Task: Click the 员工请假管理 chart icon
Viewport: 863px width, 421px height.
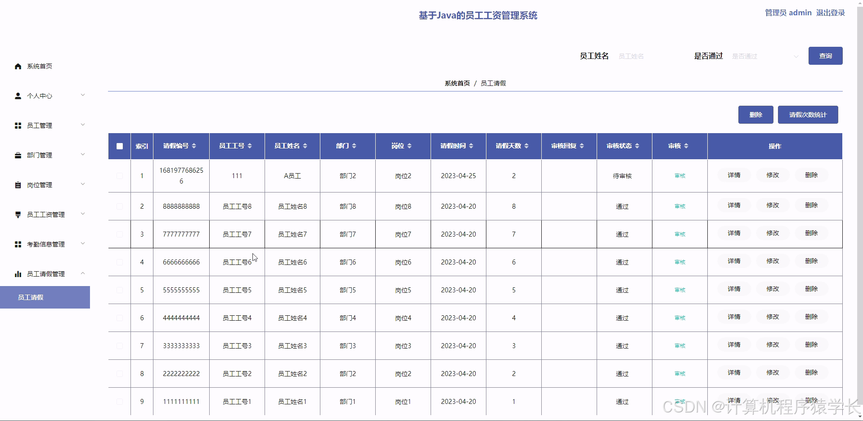Action: [x=18, y=274]
